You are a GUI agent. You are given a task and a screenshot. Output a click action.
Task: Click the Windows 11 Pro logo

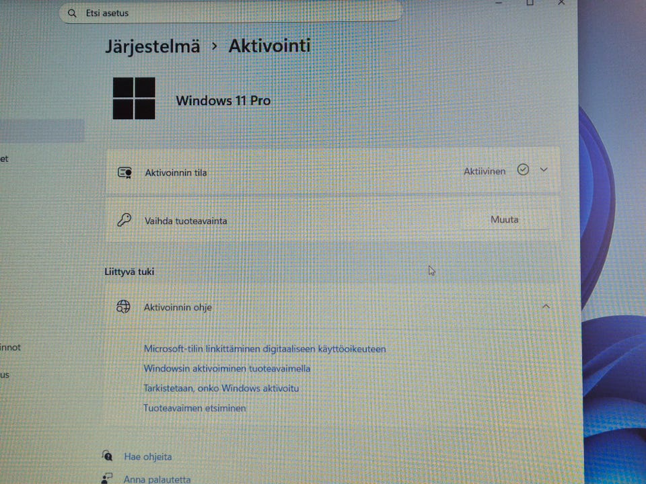point(134,98)
